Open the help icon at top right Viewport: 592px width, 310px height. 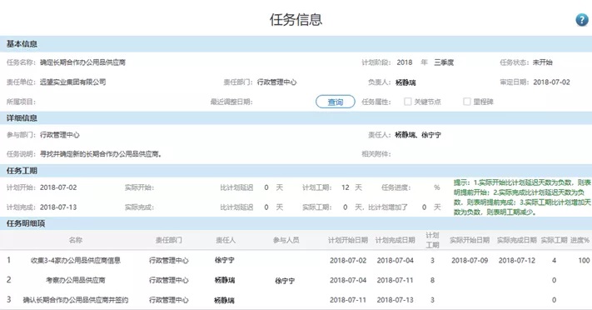(582, 20)
